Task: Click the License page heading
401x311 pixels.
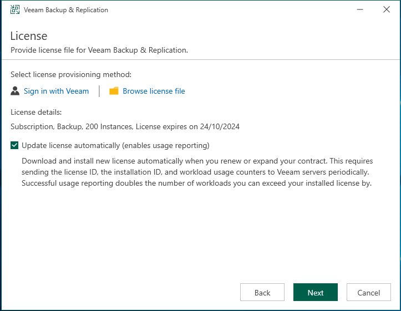Action: point(29,36)
